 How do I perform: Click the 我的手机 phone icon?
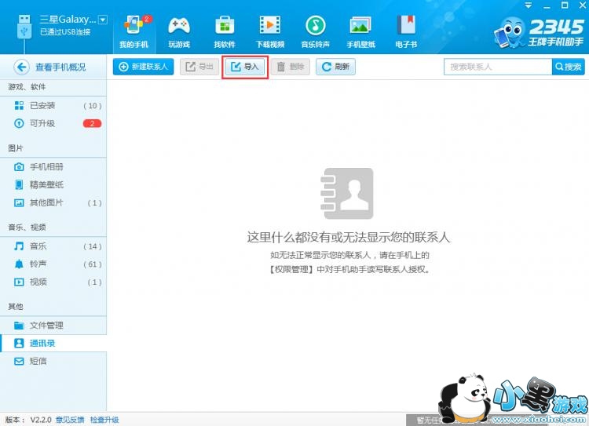[134, 27]
